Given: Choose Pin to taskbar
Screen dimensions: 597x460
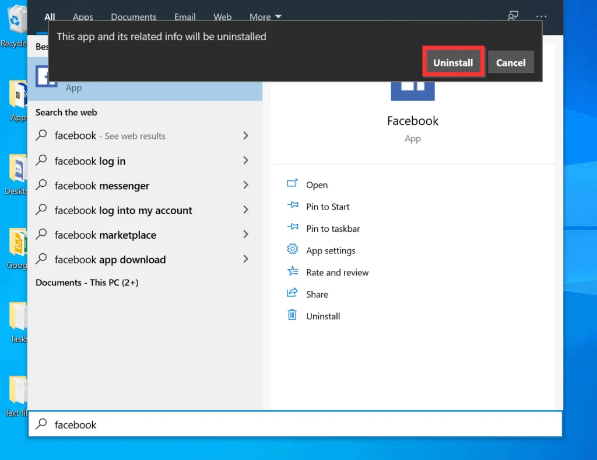Looking at the screenshot, I should pyautogui.click(x=333, y=229).
